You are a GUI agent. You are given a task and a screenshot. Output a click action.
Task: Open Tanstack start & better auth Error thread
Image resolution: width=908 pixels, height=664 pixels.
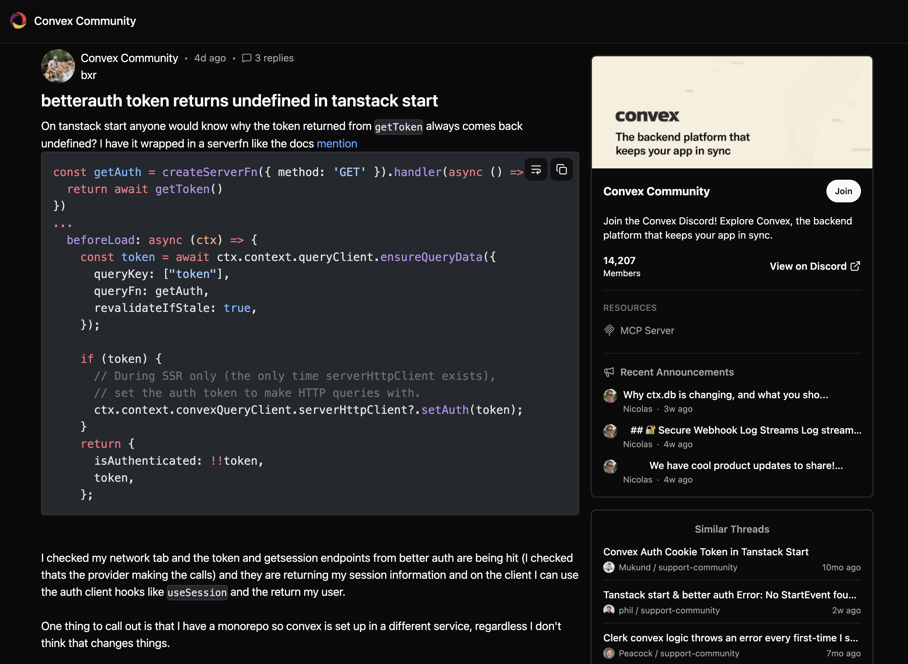[729, 595]
